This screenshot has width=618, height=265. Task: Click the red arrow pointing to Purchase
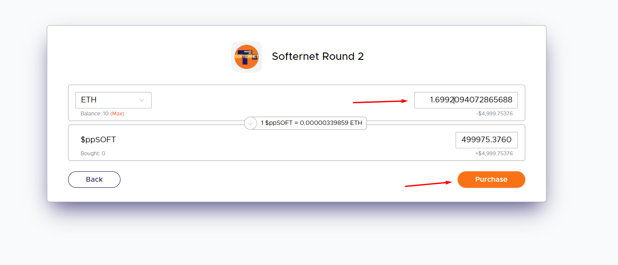(x=428, y=184)
